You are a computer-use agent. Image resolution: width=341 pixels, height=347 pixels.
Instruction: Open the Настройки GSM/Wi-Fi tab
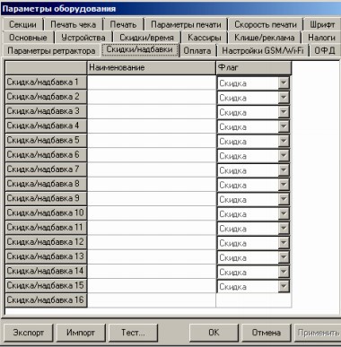coord(263,50)
